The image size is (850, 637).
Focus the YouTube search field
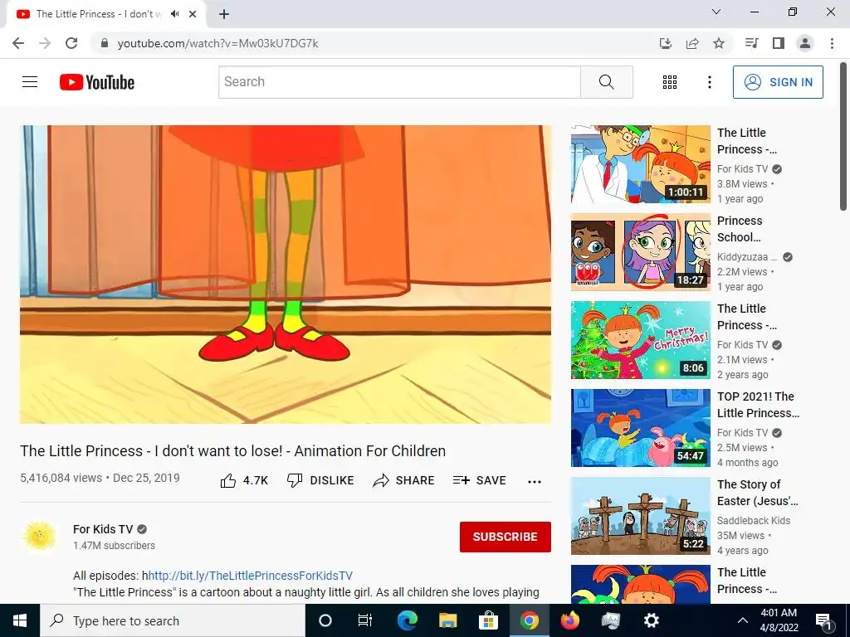coord(399,82)
